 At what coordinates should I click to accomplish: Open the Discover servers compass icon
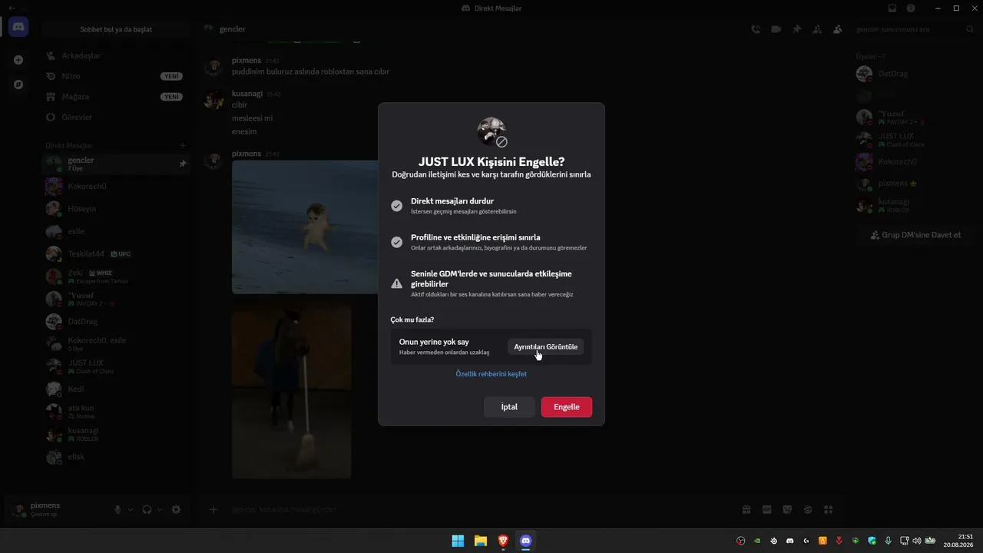18,84
